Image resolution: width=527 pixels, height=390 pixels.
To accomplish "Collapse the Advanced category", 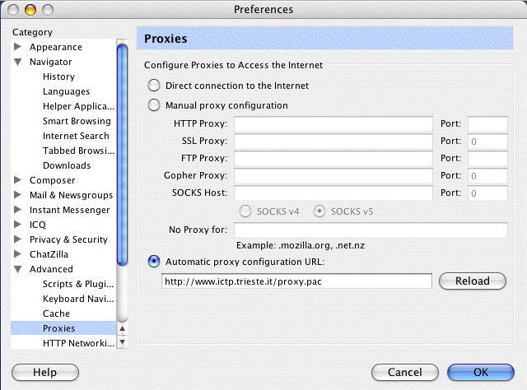I will coord(18,269).
